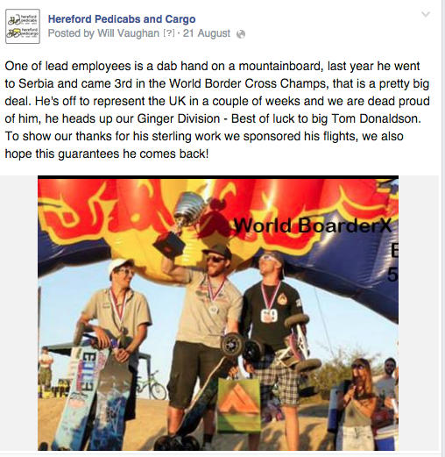
Task: Click the 'World BoarderX' caption in the photo
Action: 313,225
